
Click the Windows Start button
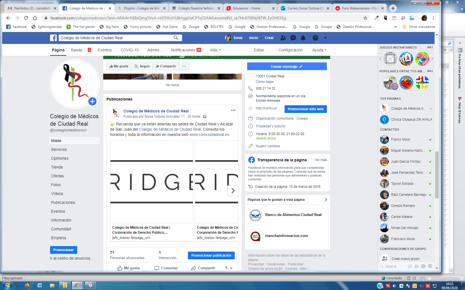pyautogui.click(x=7, y=285)
